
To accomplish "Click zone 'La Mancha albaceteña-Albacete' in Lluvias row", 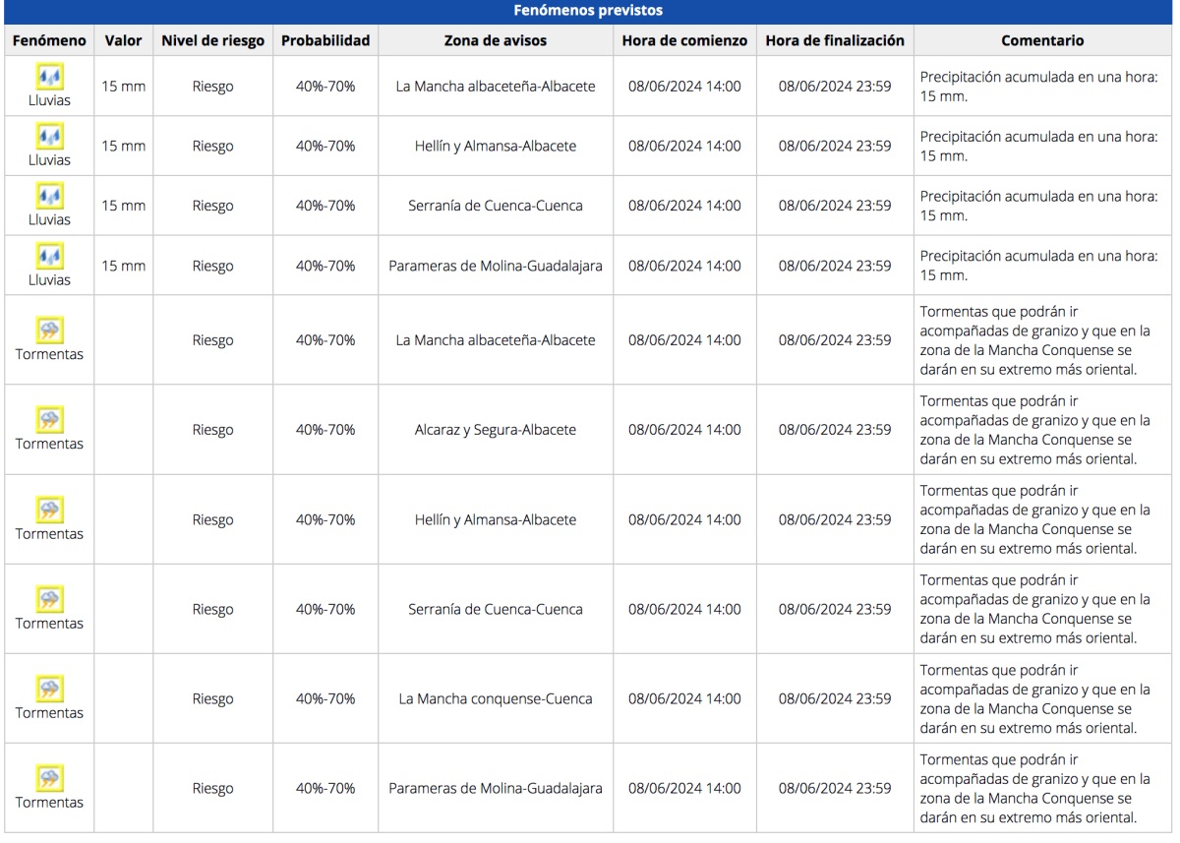I will click(496, 86).
